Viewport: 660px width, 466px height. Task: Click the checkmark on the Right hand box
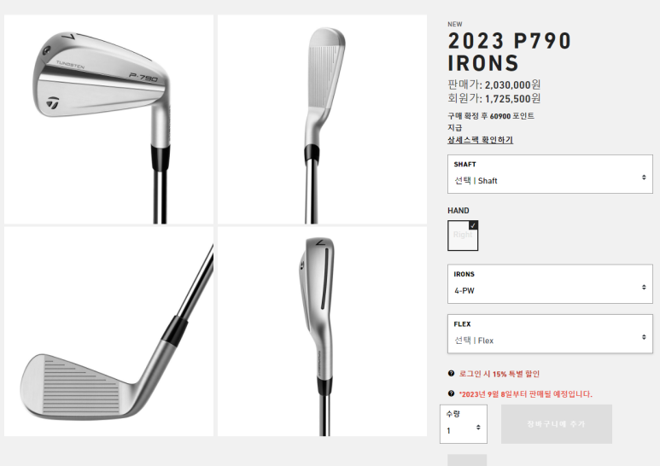473,225
